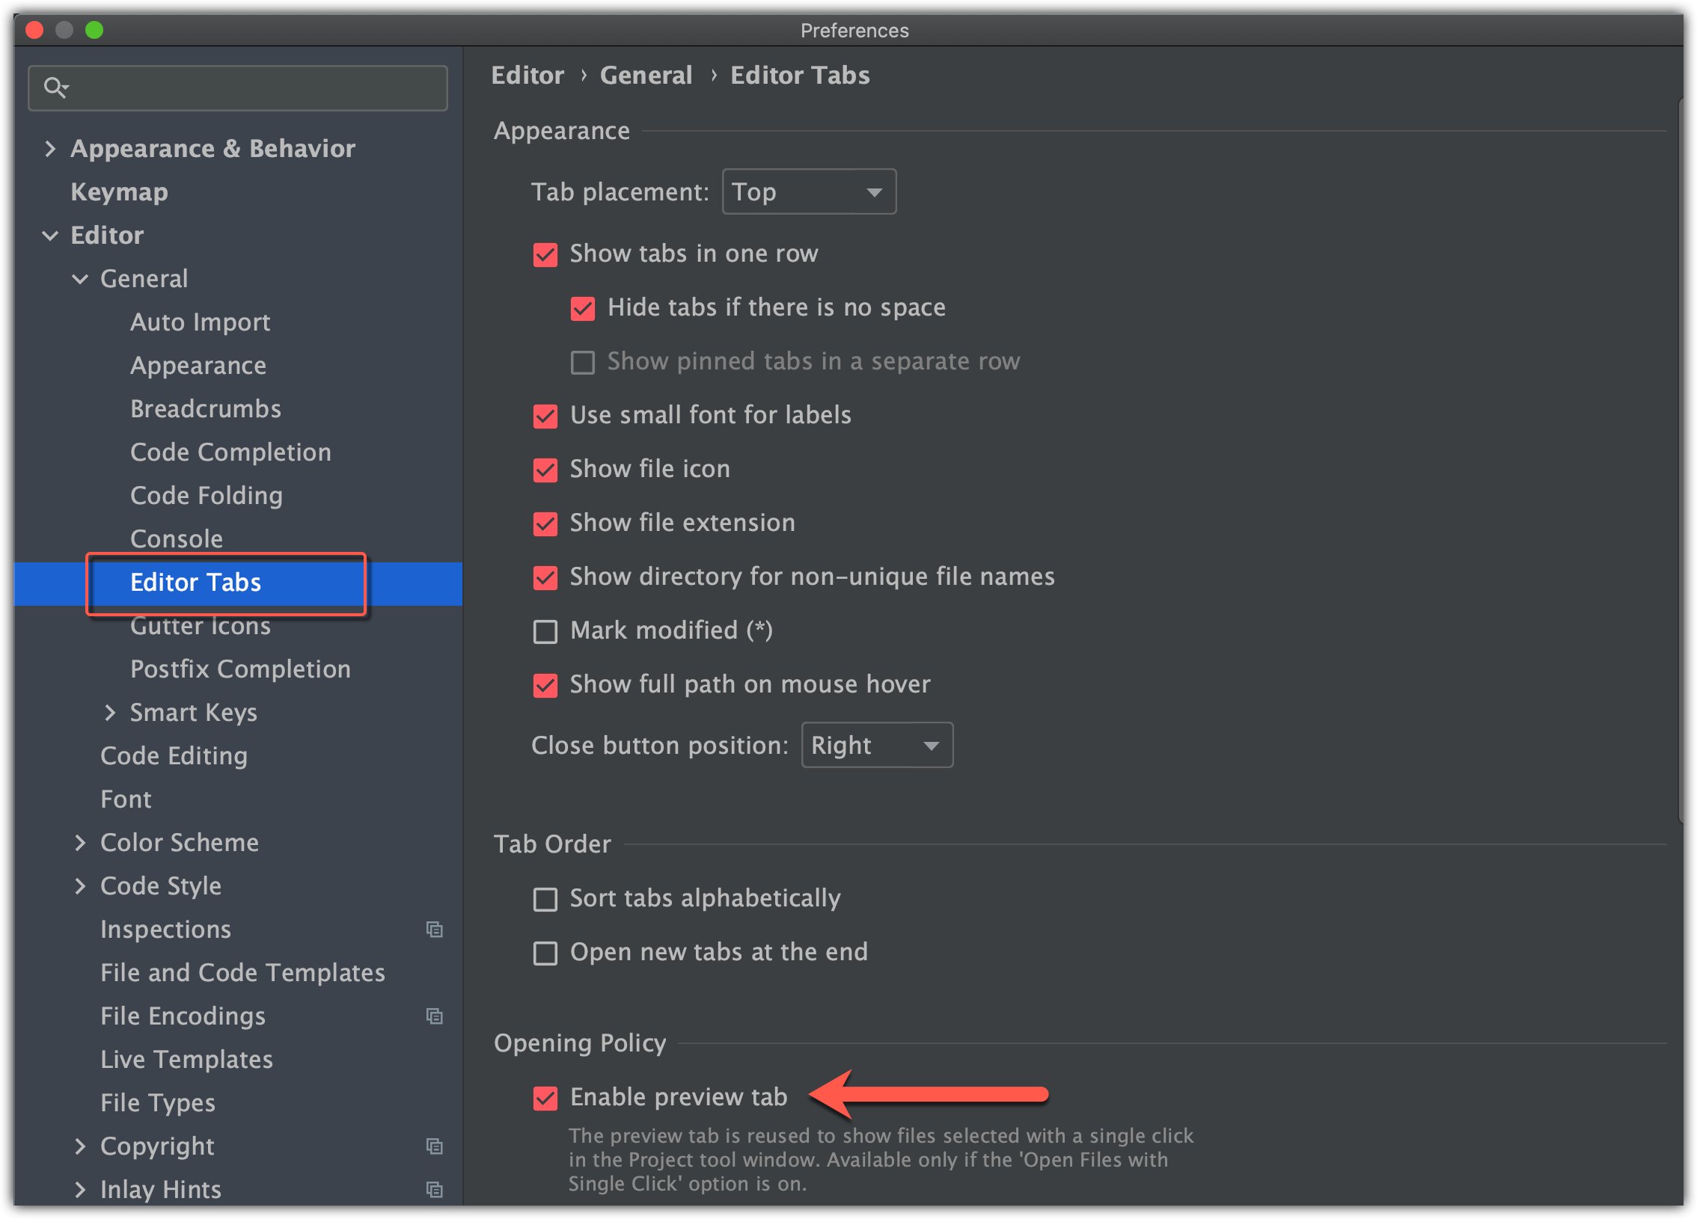This screenshot has width=1697, height=1219.
Task: Click project-level icon beside File Encodings
Action: (x=434, y=1016)
